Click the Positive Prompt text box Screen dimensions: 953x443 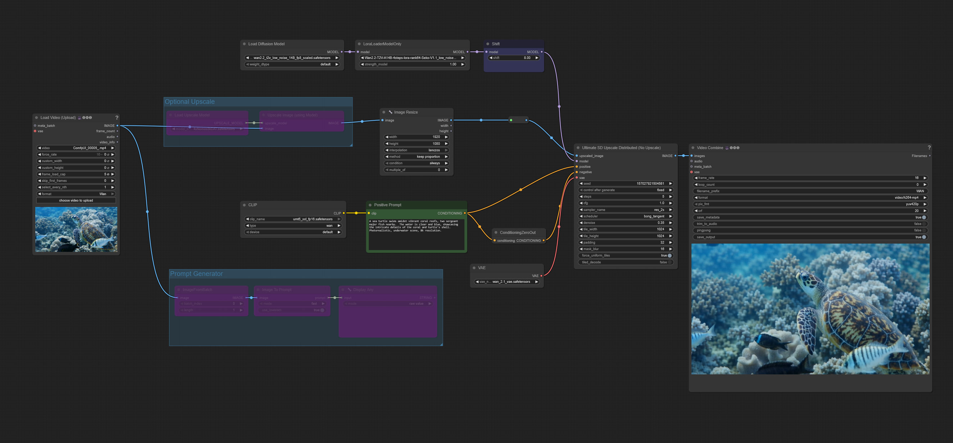[416, 234]
